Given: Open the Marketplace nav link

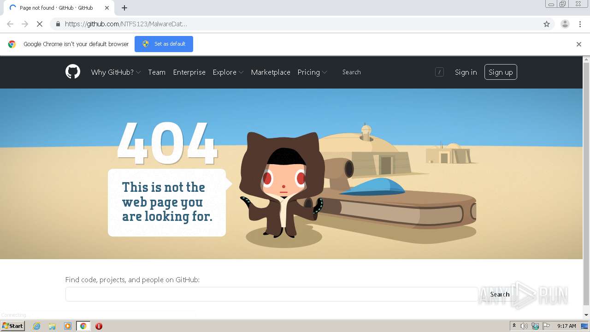Looking at the screenshot, I should (271, 72).
